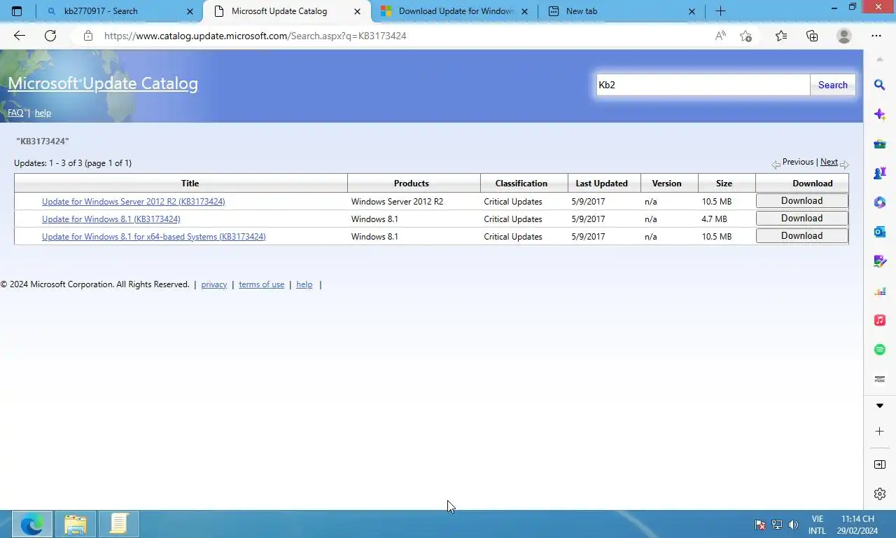
Task: Open the notepad app on the taskbar
Action: tap(118, 524)
